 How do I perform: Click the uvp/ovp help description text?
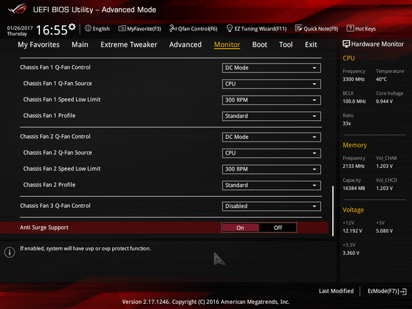[86, 248]
